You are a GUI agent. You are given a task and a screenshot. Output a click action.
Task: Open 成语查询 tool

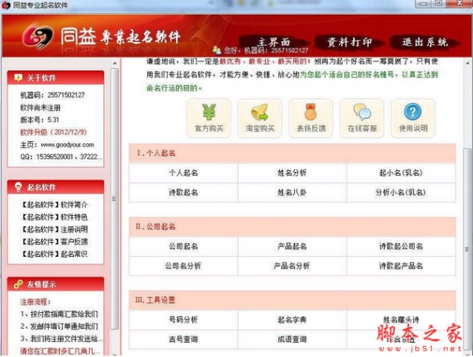(x=292, y=340)
